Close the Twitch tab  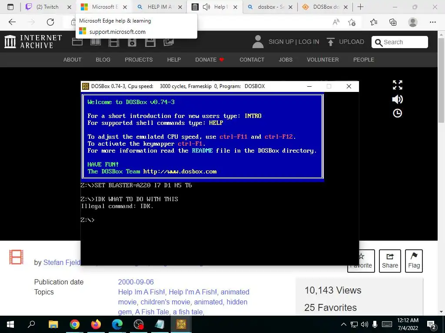tap(69, 7)
